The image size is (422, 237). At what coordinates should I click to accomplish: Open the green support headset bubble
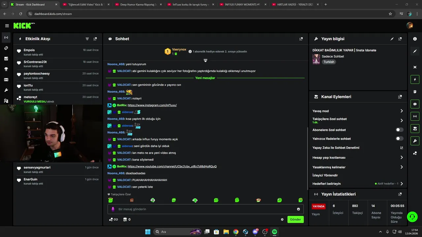click(412, 217)
